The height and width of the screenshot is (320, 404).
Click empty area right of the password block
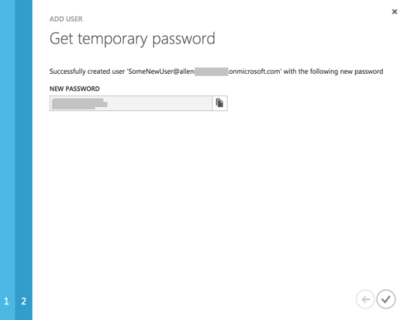(x=159, y=103)
